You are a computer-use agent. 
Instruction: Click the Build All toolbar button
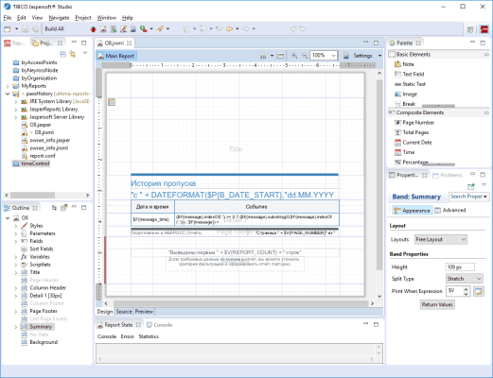click(x=54, y=29)
